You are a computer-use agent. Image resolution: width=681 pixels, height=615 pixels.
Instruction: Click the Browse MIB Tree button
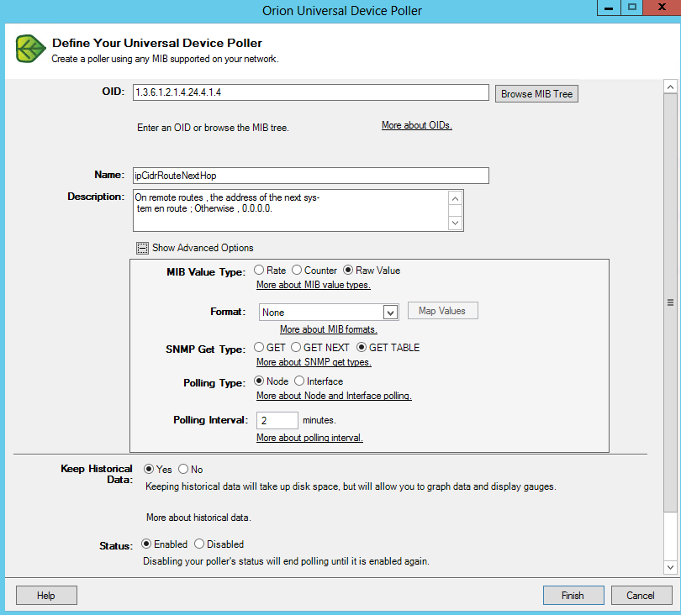536,94
